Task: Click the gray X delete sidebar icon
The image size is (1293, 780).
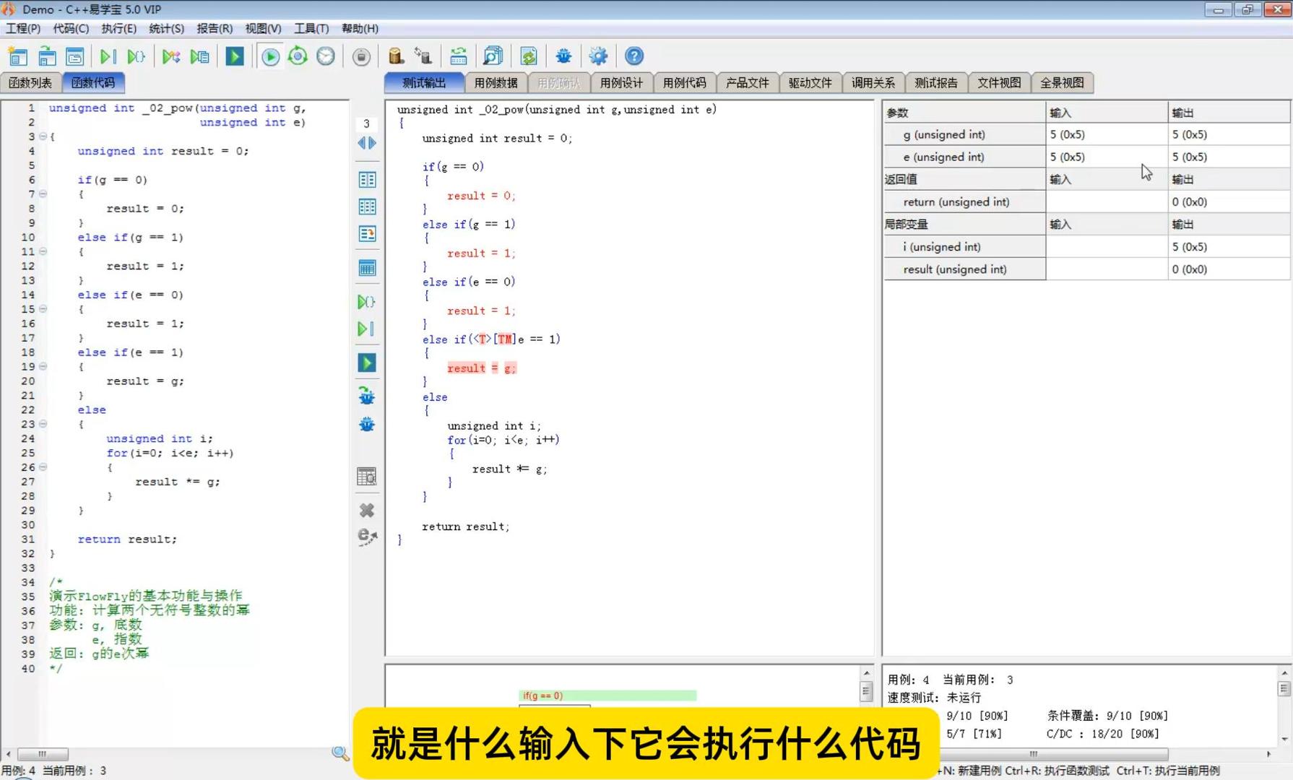Action: [x=367, y=510]
